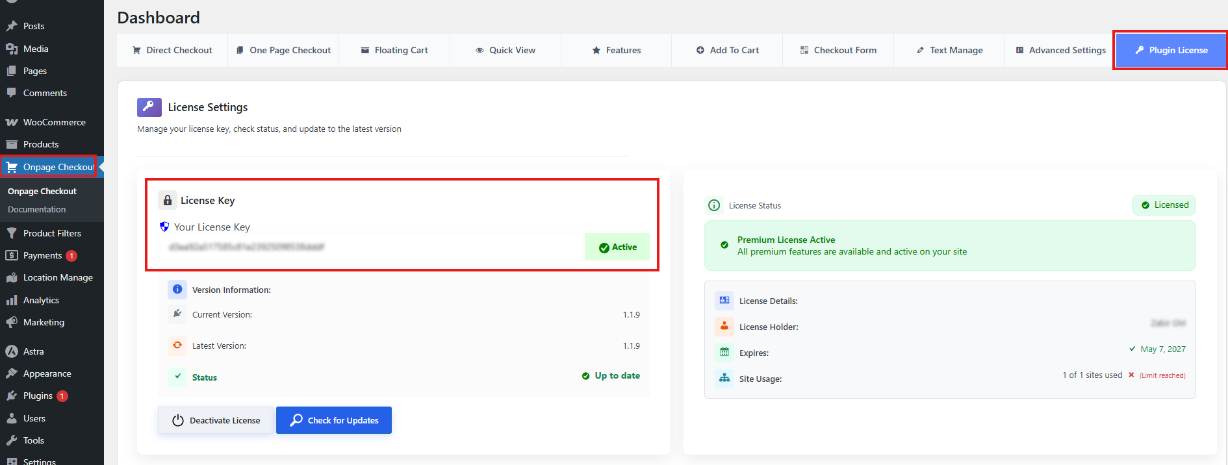
Task: Open the Text Manage tab
Action: pyautogui.click(x=949, y=50)
